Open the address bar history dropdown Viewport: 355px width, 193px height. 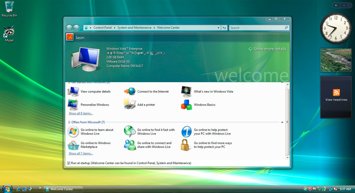(218, 28)
